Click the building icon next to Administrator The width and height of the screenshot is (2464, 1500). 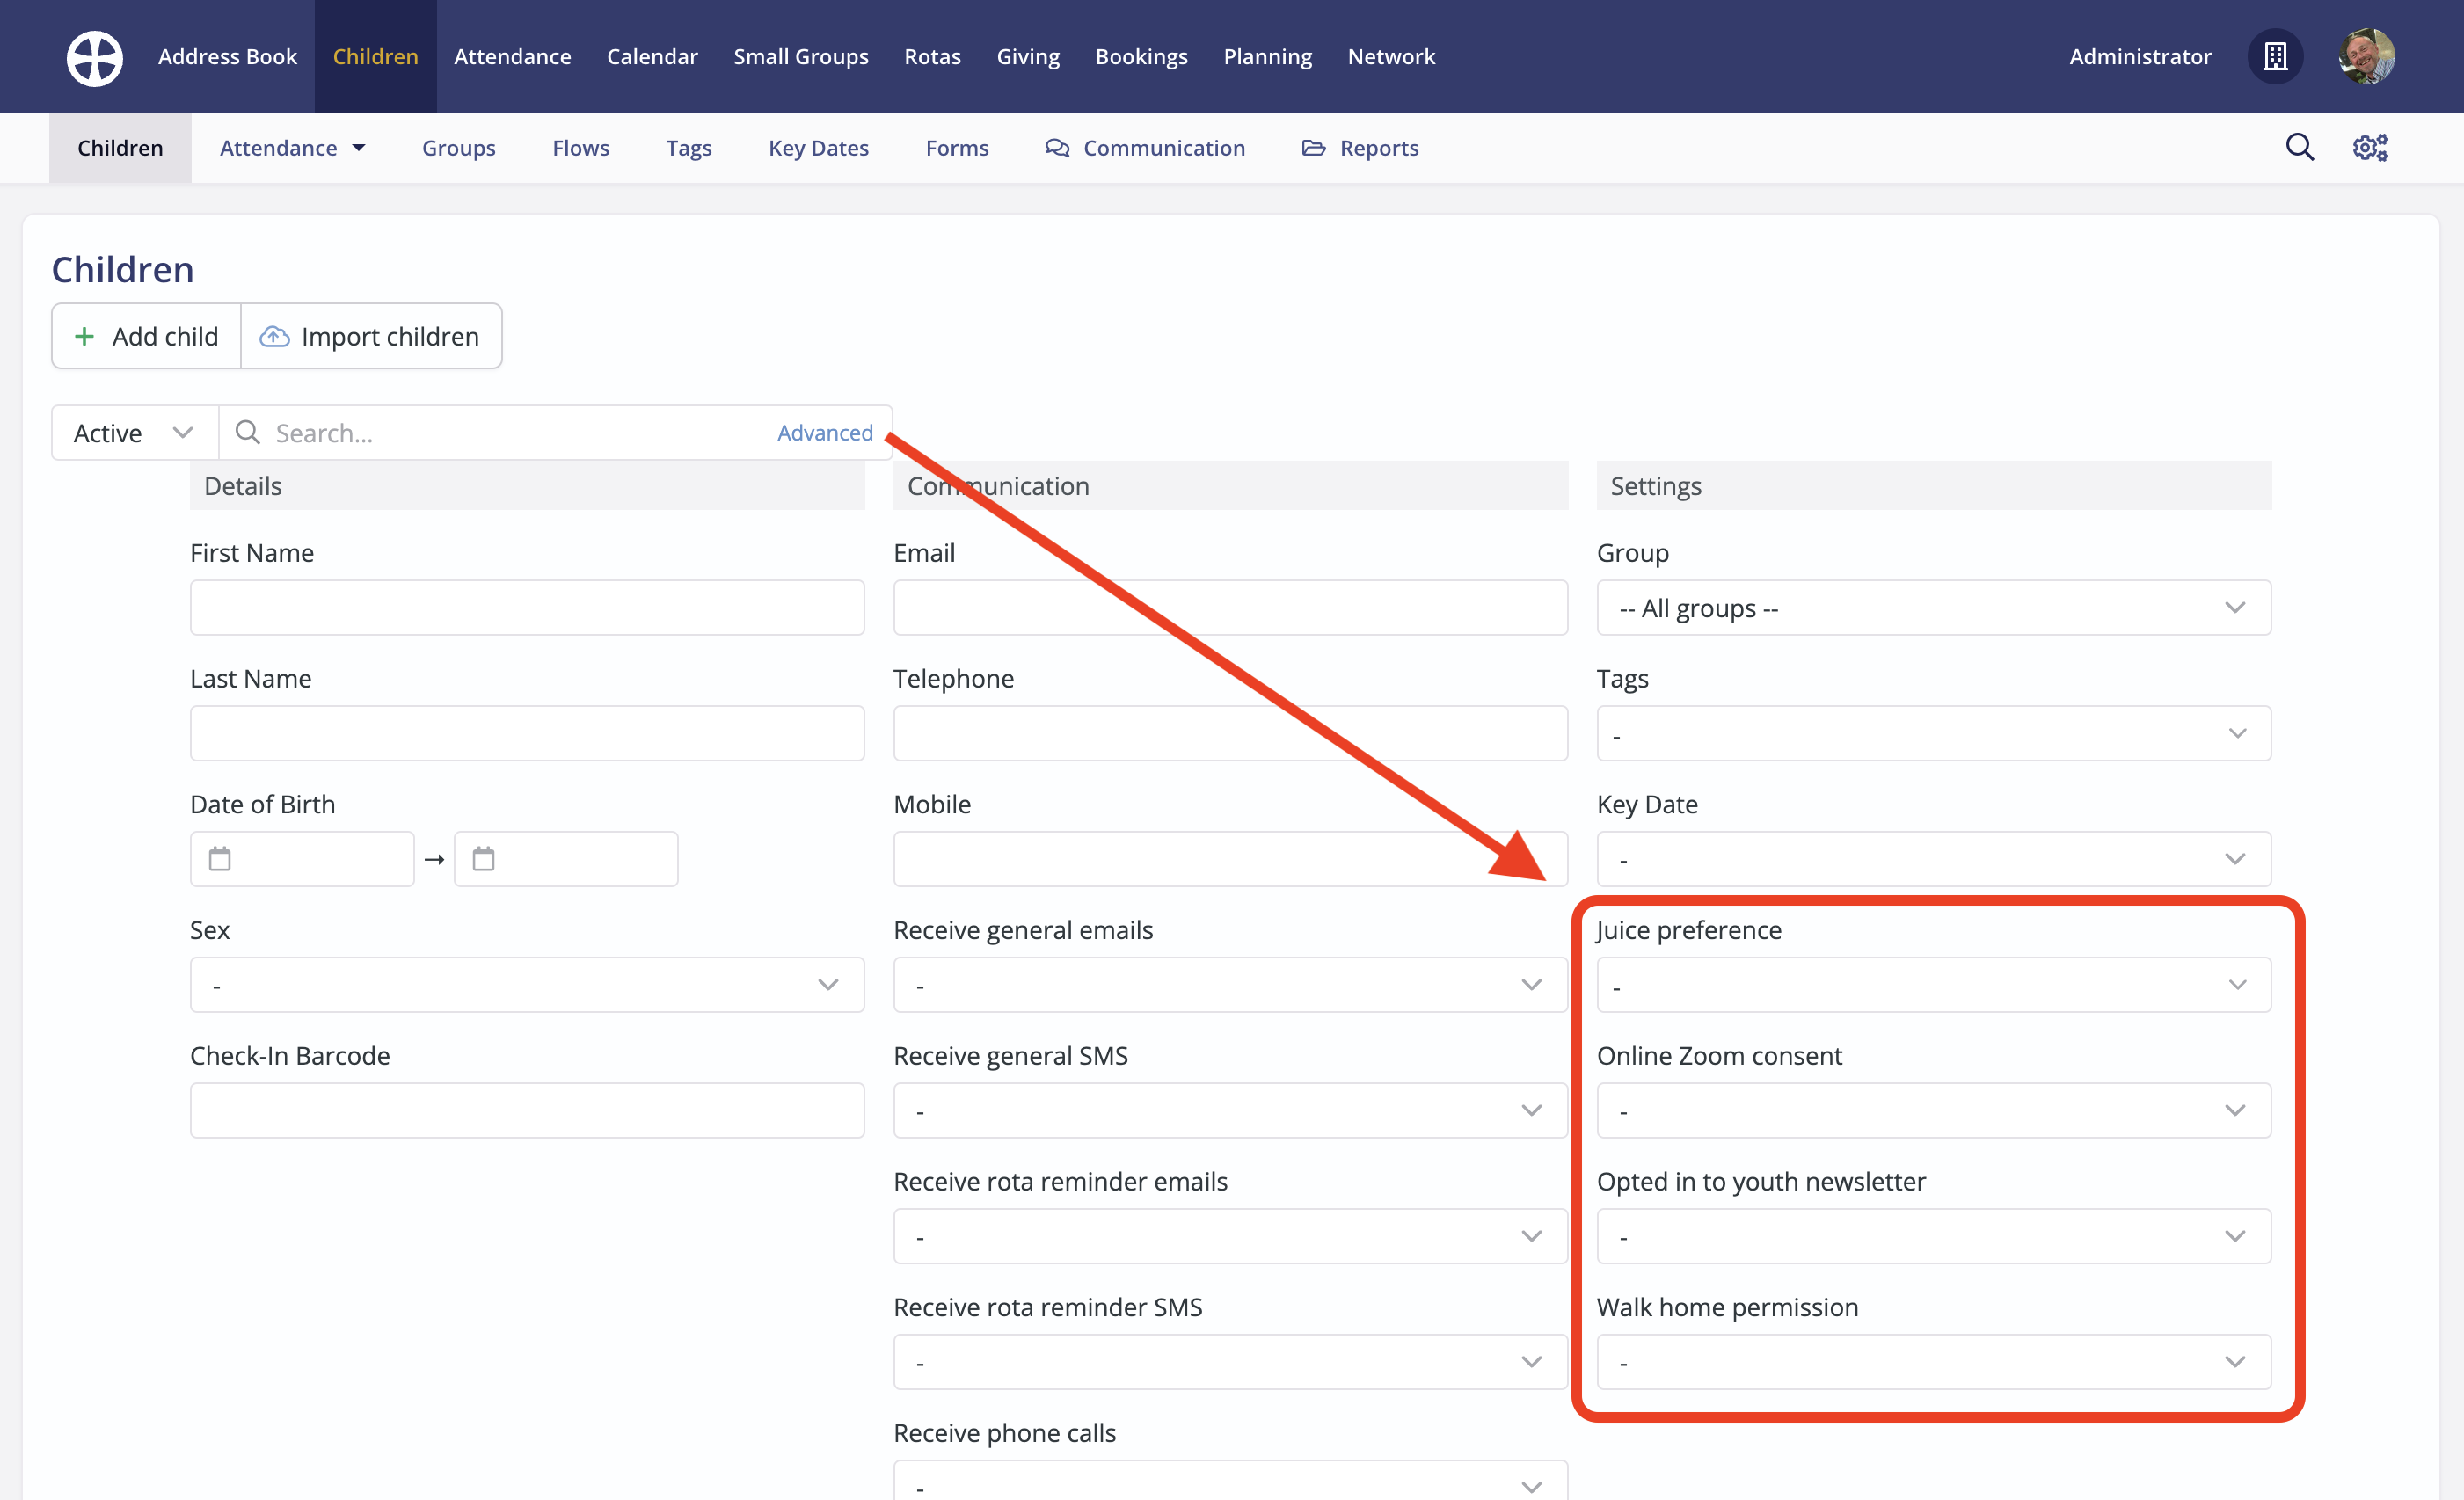click(2275, 57)
